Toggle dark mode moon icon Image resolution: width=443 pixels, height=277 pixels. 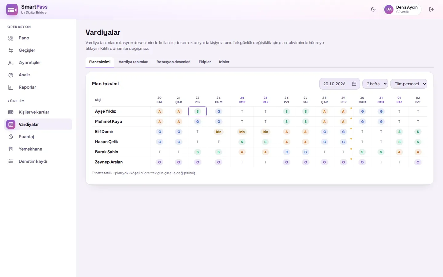[373, 10]
